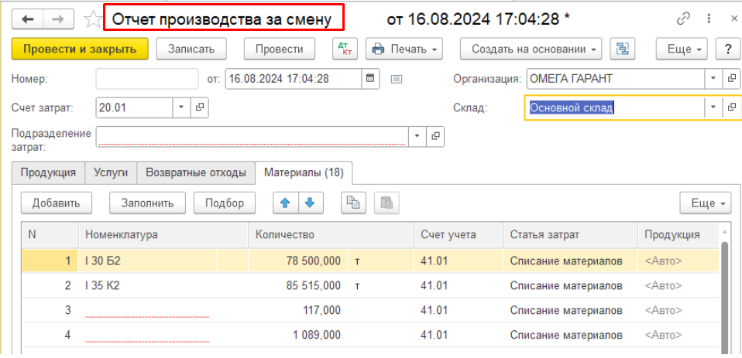The image size is (742, 358).
Task: Click the link chain icon in the header
Action: (683, 19)
